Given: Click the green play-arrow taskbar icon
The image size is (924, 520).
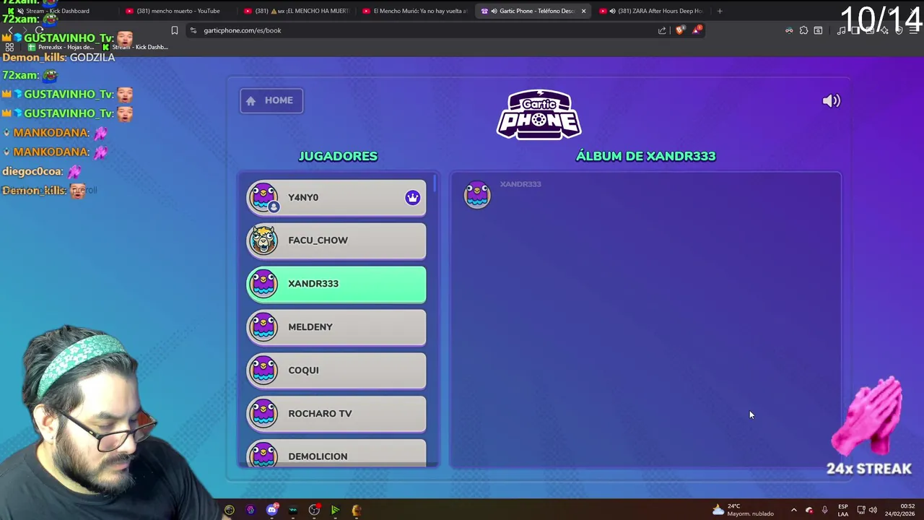Looking at the screenshot, I should [335, 510].
